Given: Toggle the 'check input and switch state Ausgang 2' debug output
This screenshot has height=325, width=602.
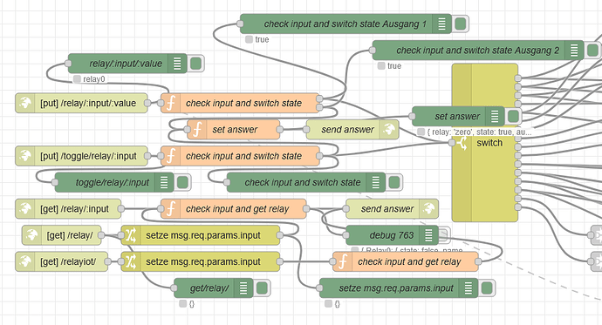Looking at the screenshot, I should pos(592,51).
